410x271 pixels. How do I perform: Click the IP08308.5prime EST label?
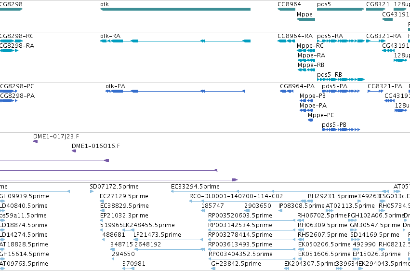coord(302,206)
